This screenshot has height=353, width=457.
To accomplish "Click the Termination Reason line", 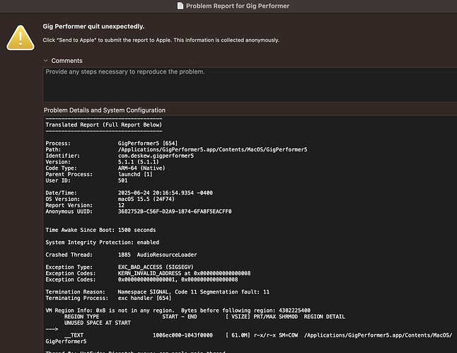I will [x=157, y=291].
